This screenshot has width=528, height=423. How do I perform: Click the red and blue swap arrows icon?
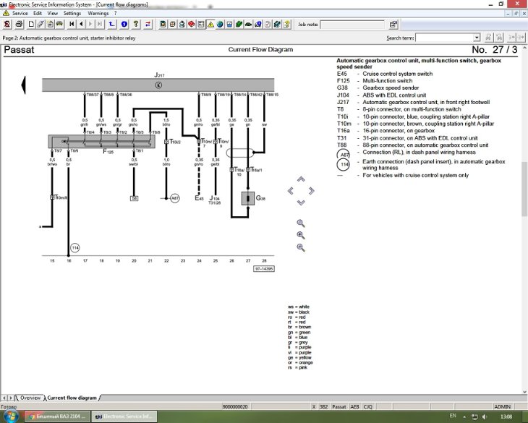click(x=148, y=25)
